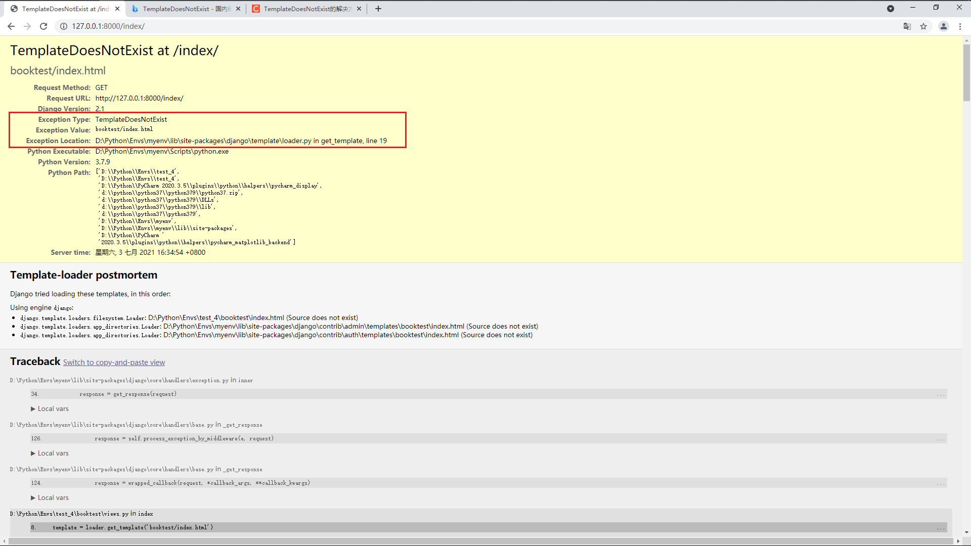This screenshot has width=971, height=546.
Task: Open the user profile icon
Action: 943,26
